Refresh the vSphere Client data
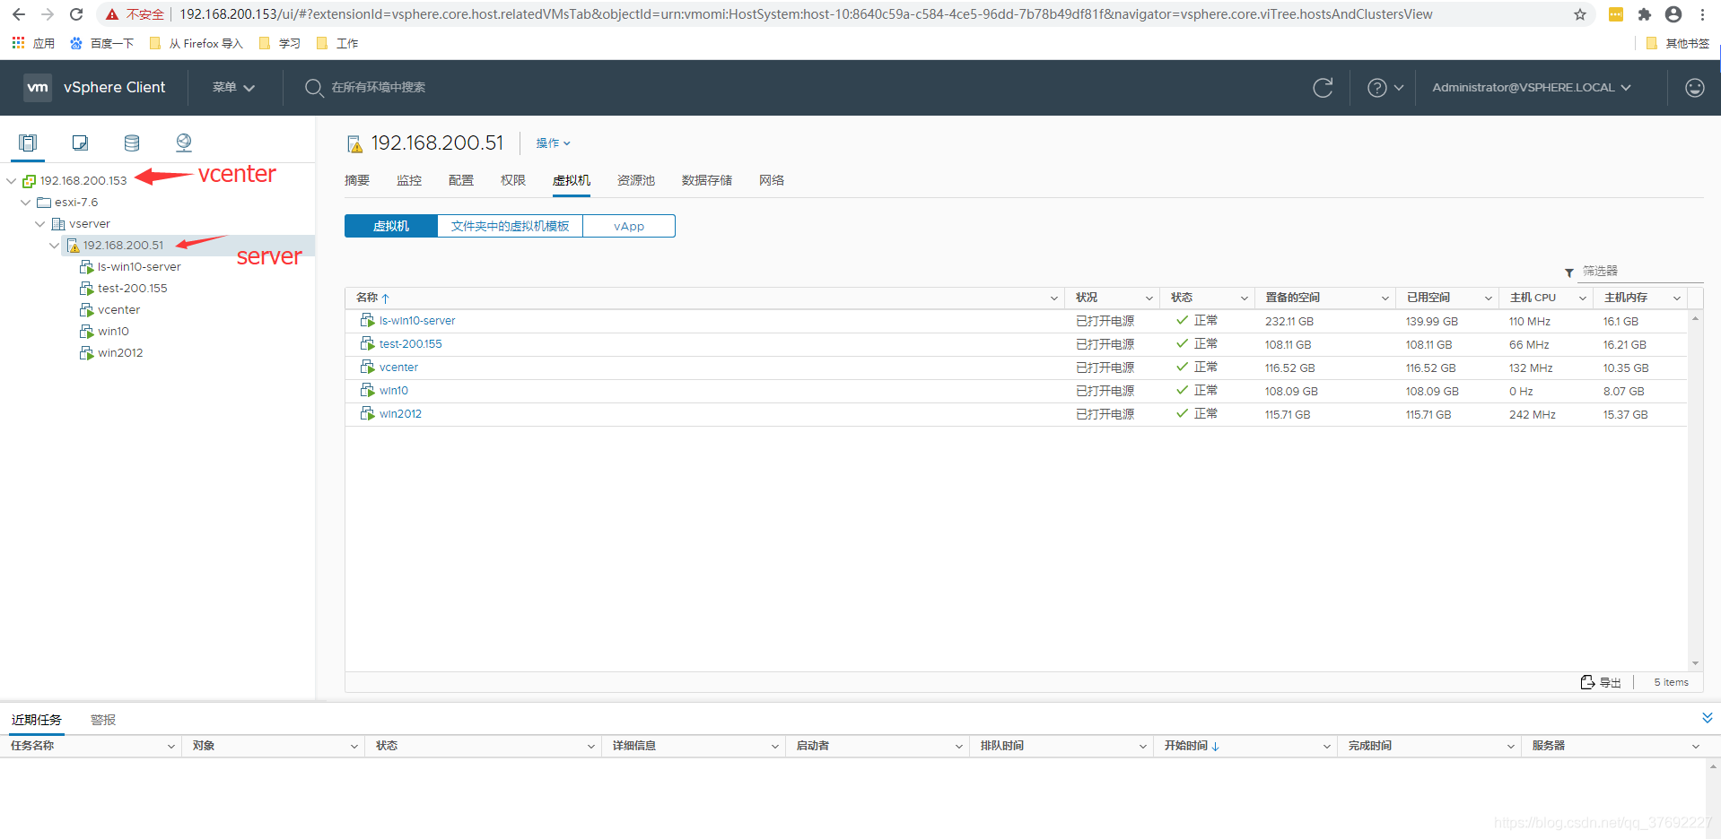This screenshot has height=839, width=1721. (x=1323, y=87)
